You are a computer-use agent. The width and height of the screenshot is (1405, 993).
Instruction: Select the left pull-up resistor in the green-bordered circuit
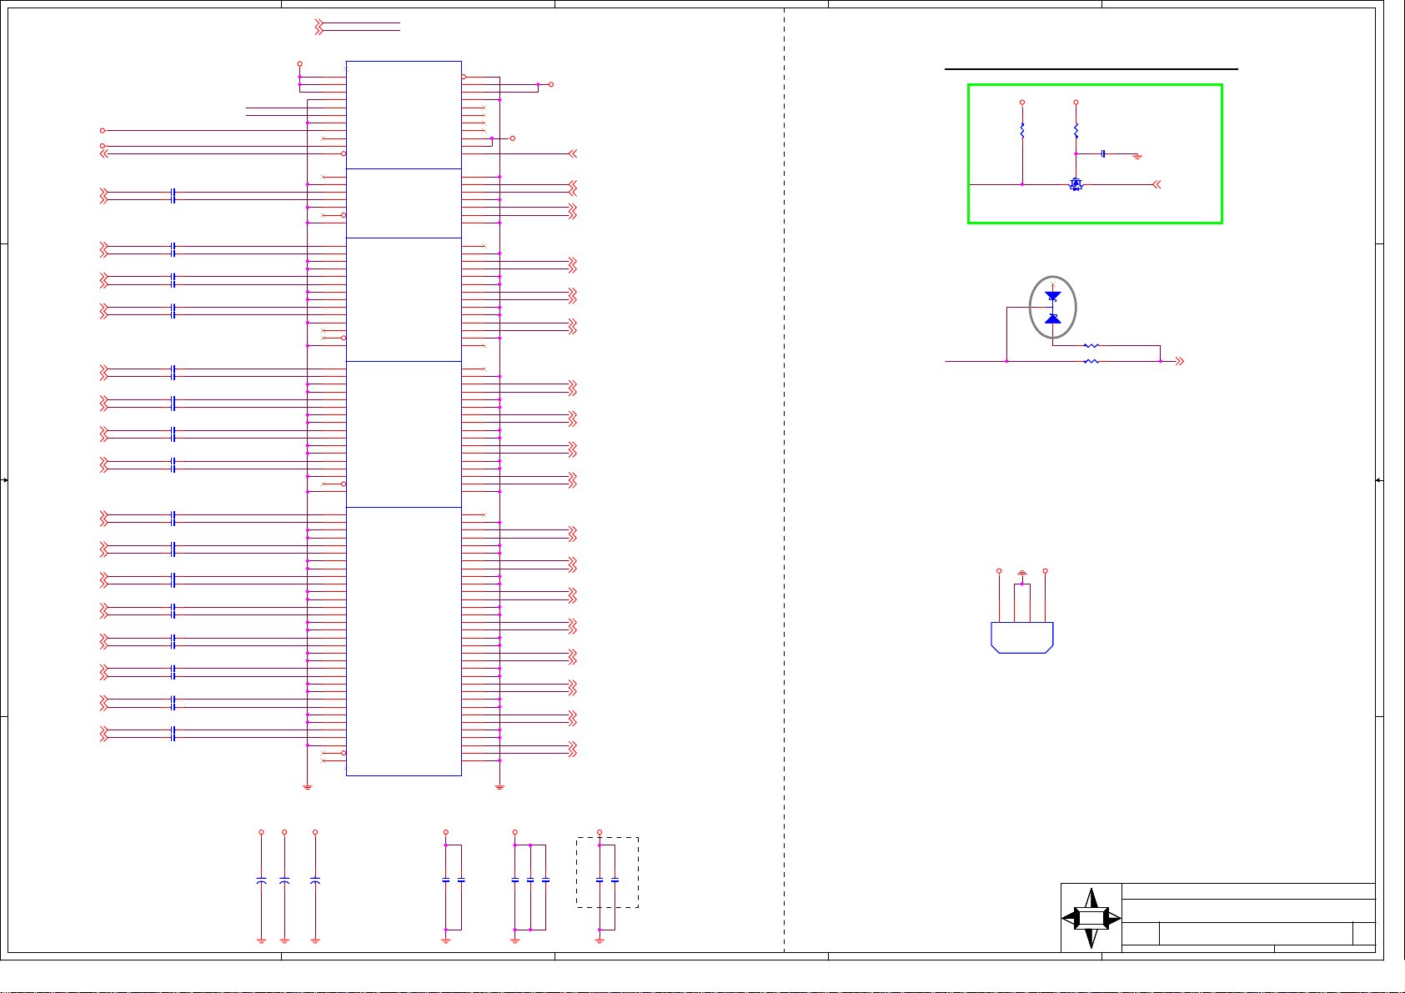pyautogui.click(x=1022, y=130)
